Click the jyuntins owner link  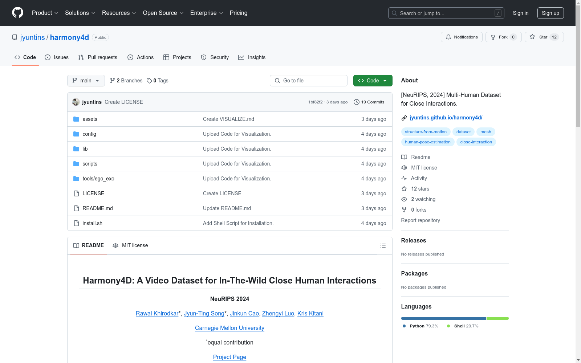[33, 37]
